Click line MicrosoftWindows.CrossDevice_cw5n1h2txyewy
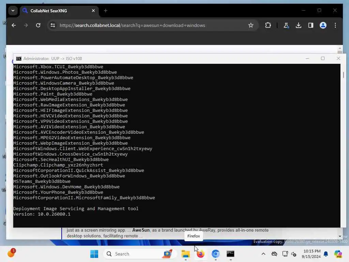This screenshot has width=349, height=262. click(70, 154)
